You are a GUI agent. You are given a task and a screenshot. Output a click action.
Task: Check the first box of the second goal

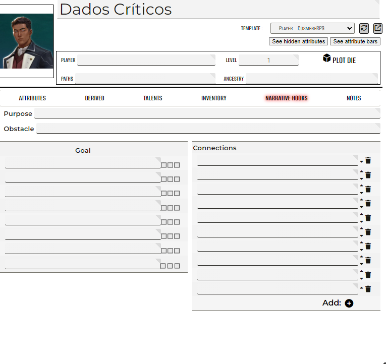163,179
